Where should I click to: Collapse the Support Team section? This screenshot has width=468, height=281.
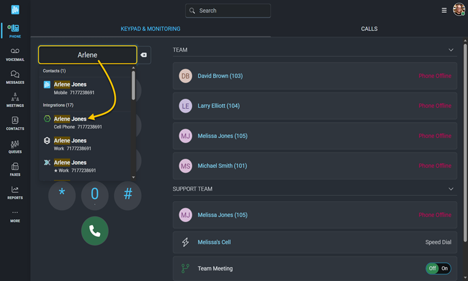[x=451, y=189]
